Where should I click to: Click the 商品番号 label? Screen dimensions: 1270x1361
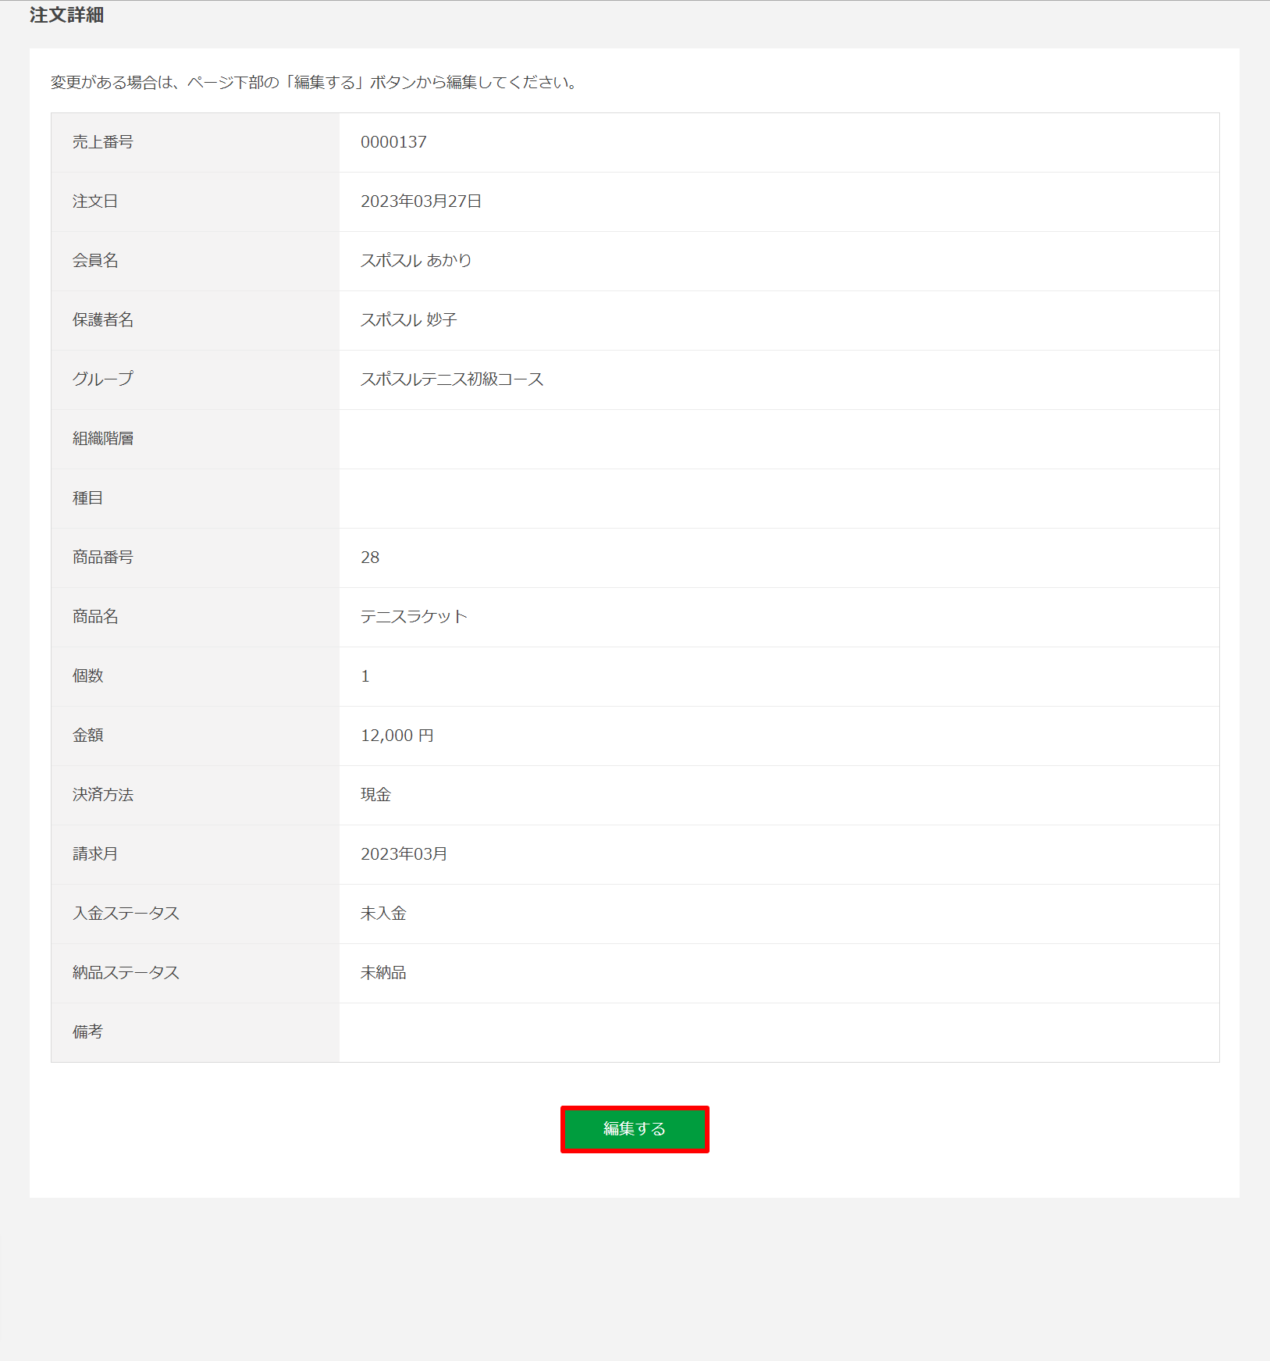(103, 558)
